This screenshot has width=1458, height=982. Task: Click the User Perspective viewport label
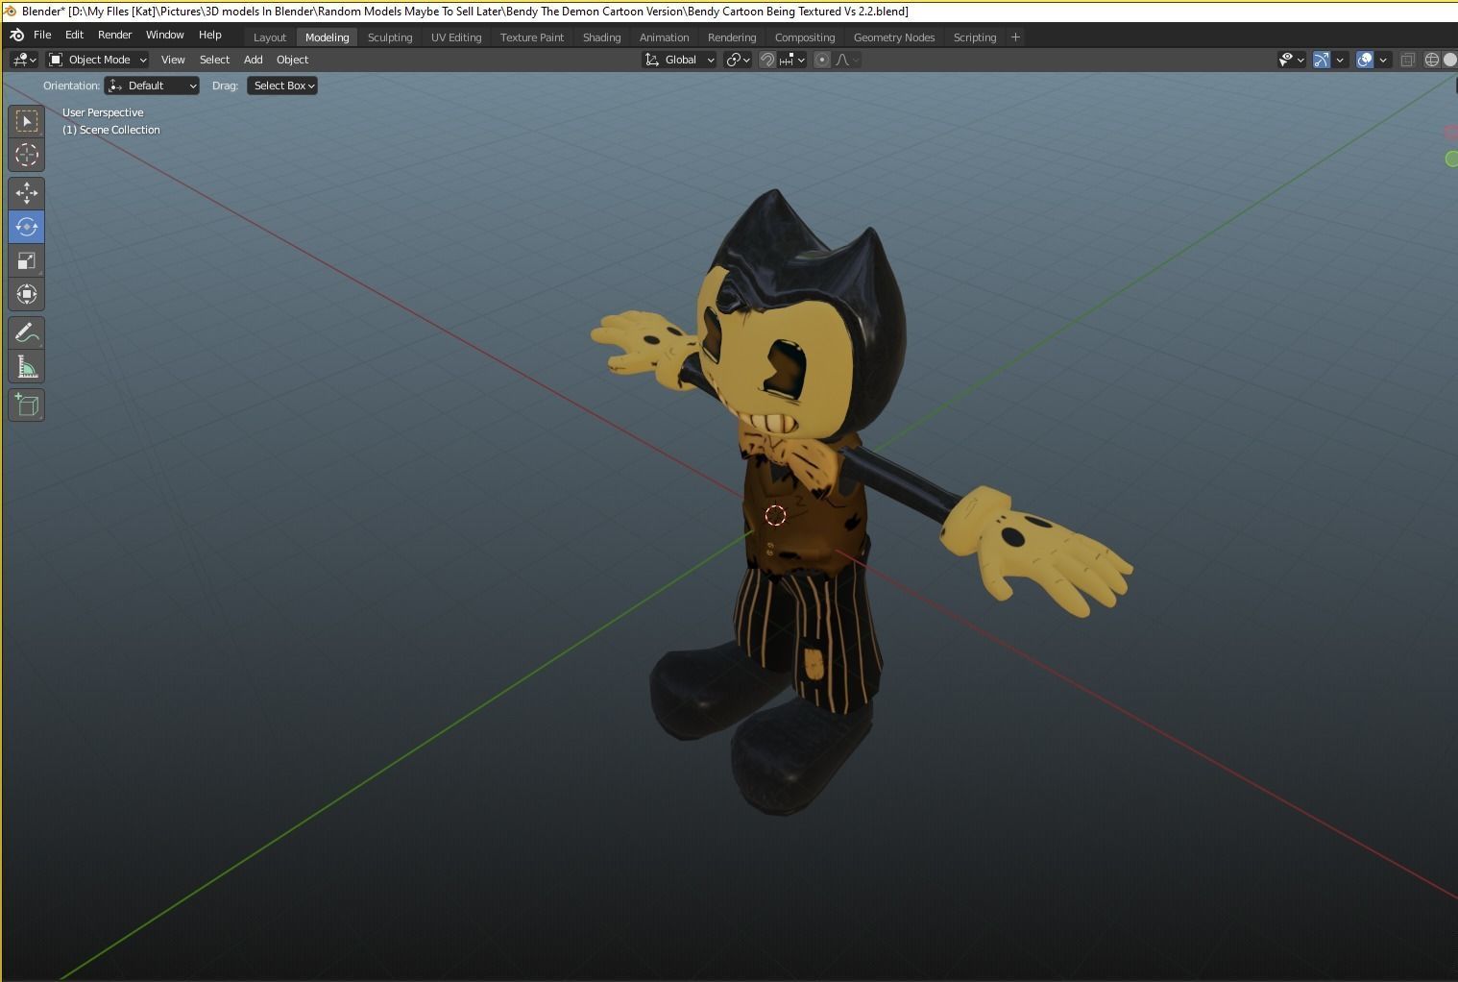[x=103, y=112]
